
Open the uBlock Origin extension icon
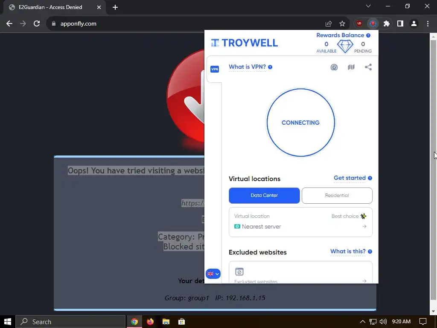click(x=359, y=24)
